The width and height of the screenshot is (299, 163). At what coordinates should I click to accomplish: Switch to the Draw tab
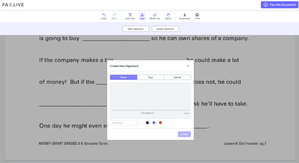pyautogui.click(x=124, y=77)
